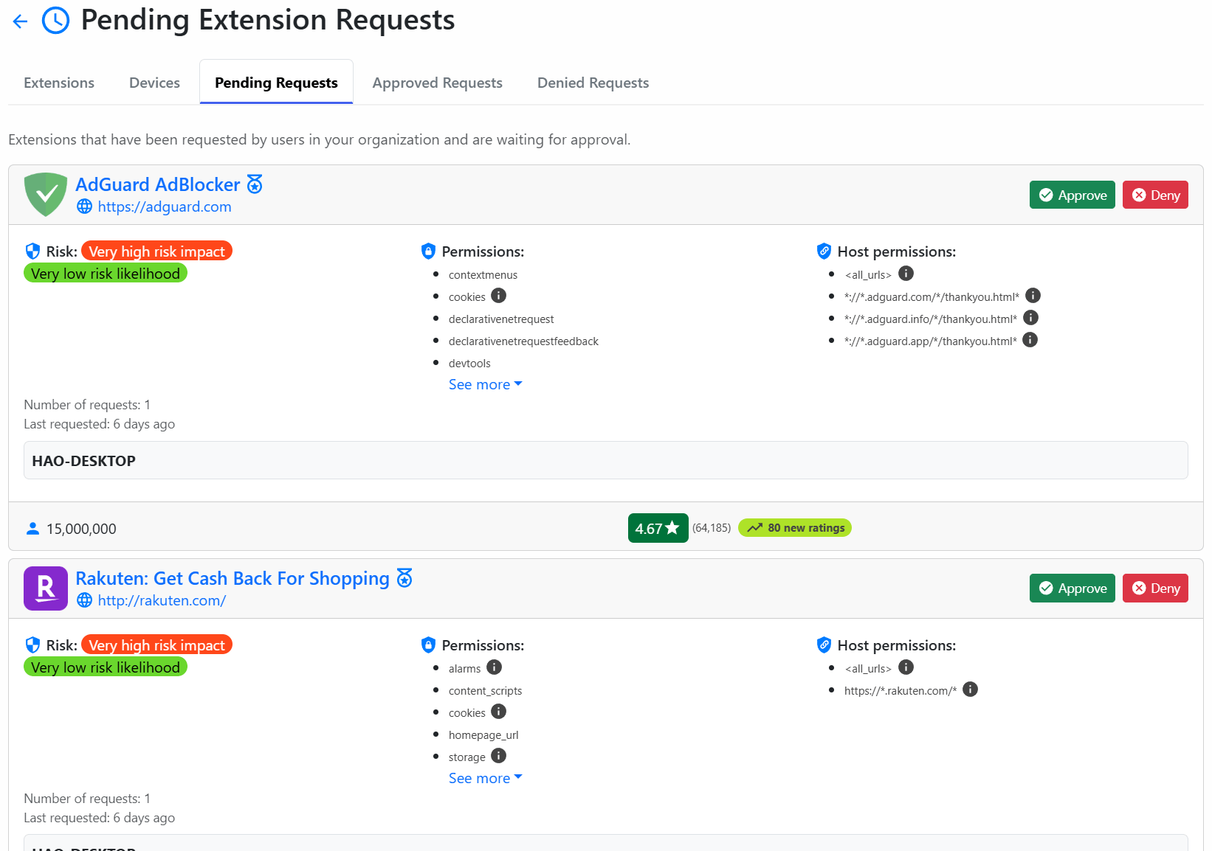
Task: Click the shield icon beside AdGuard Risk label
Action: point(32,251)
